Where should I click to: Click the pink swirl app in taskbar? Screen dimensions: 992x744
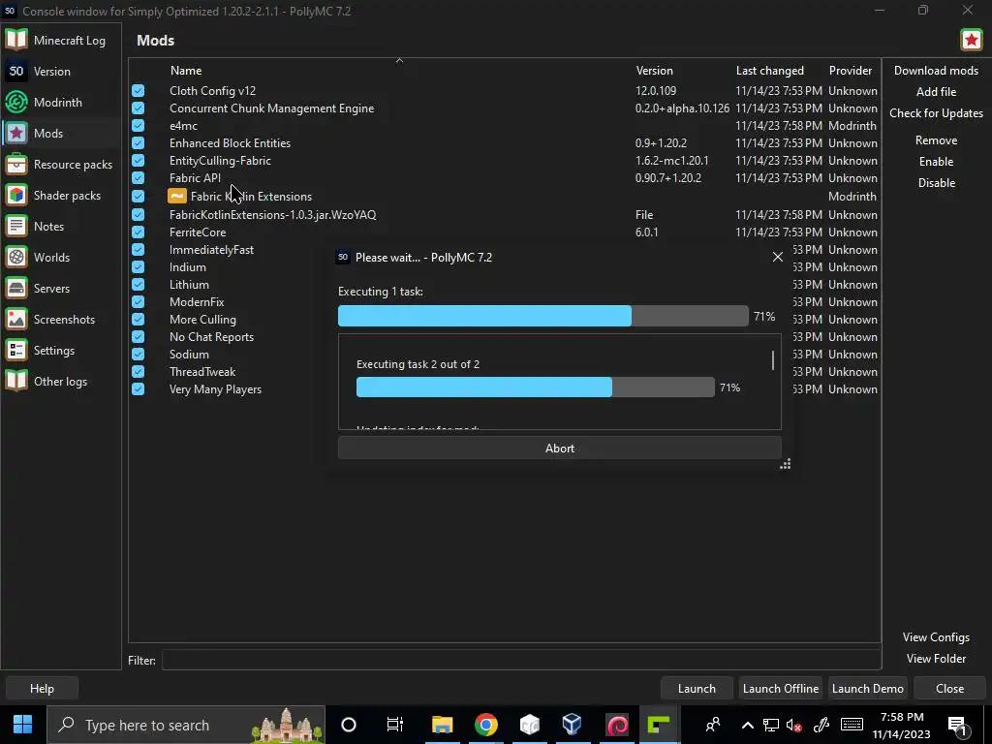click(x=617, y=725)
